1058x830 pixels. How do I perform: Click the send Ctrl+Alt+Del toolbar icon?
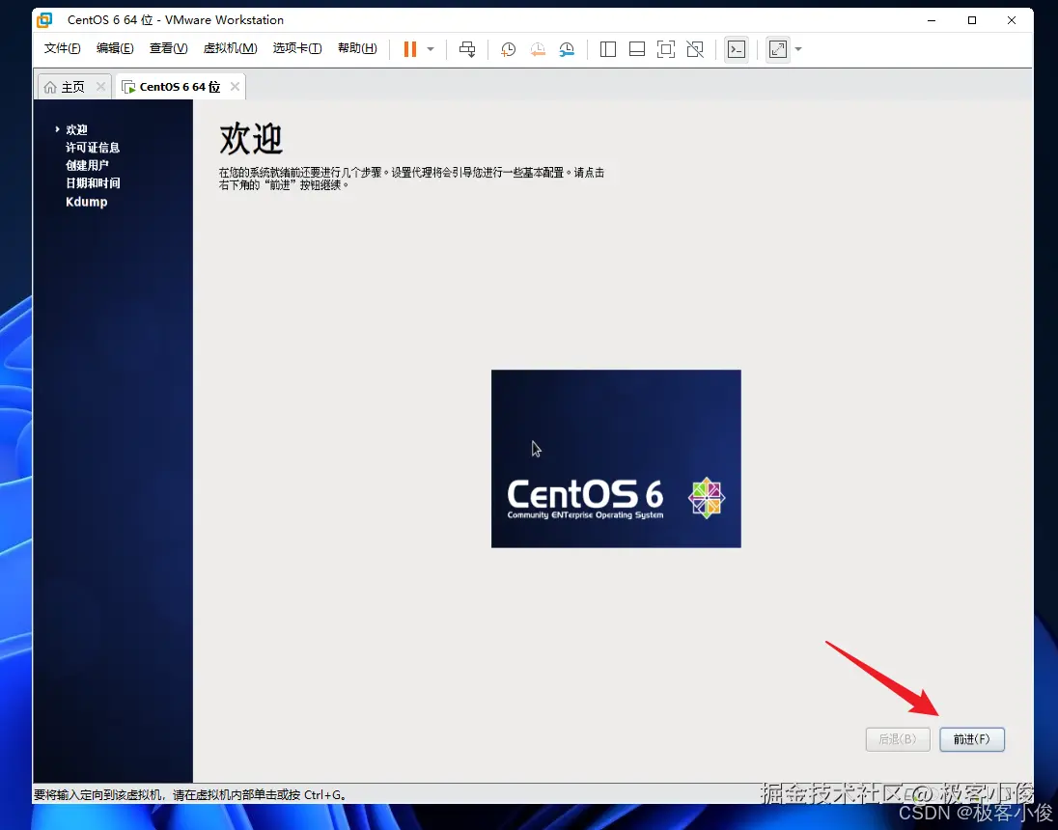click(x=467, y=49)
